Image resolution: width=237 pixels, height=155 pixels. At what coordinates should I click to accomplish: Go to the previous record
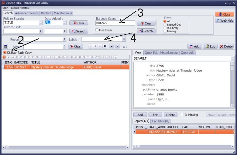coord(95,46)
